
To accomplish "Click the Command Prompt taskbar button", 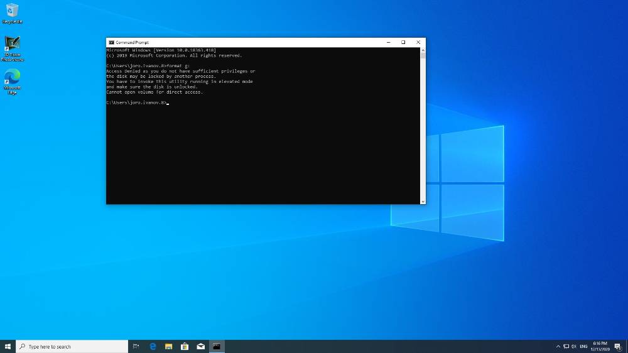I will [x=217, y=346].
